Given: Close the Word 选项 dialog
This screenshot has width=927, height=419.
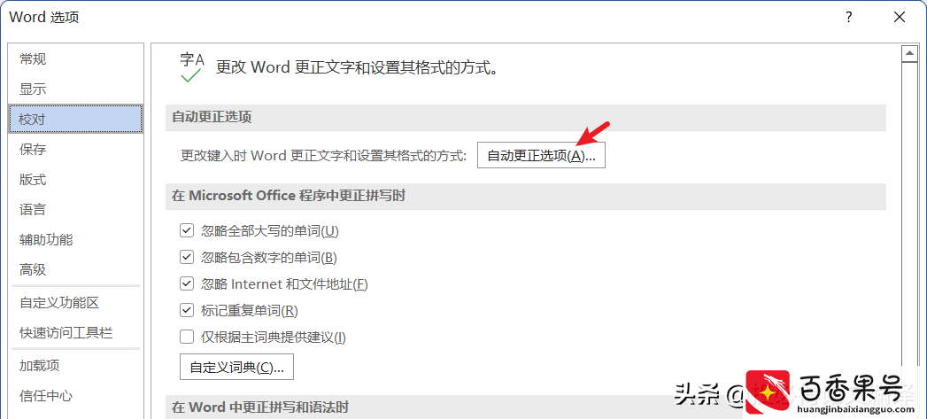Looking at the screenshot, I should coord(900,18).
